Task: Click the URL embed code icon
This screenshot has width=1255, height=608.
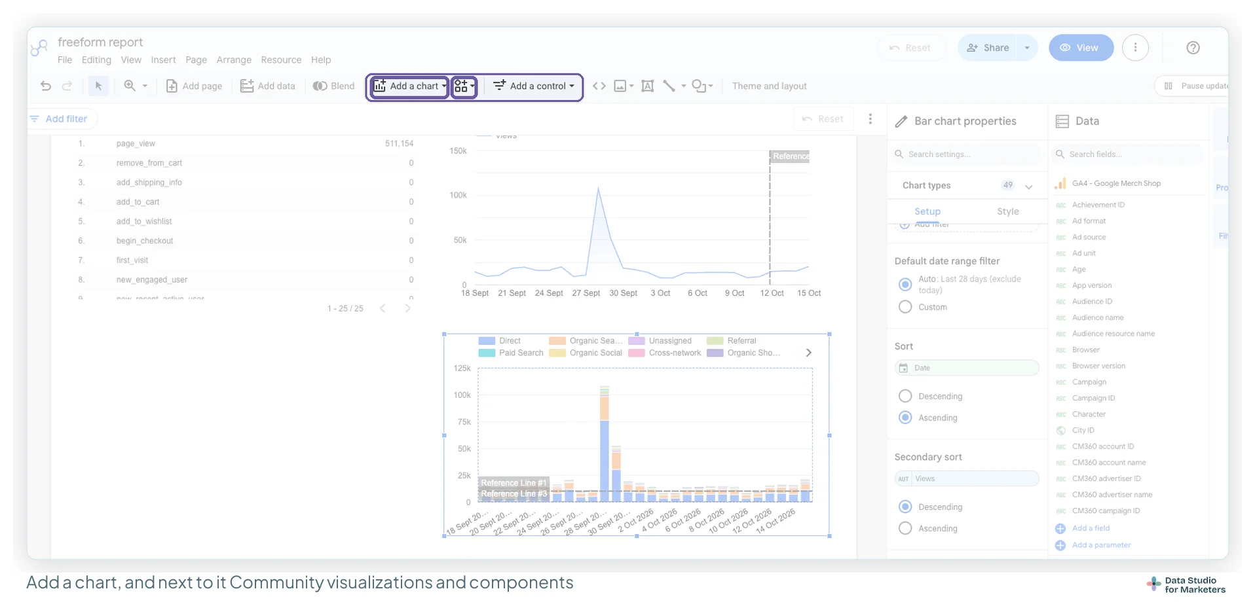Action: click(x=599, y=86)
